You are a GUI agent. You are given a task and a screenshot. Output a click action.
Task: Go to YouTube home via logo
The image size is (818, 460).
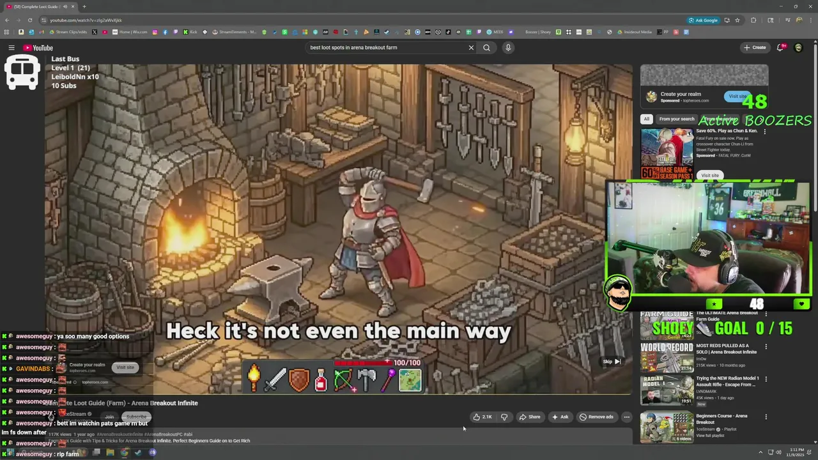tap(38, 48)
